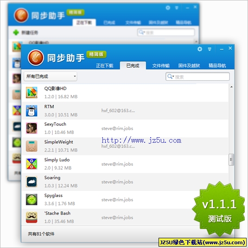Open the QQ影像HD app icon
This screenshot has width=248, height=248.
pyautogui.click(x=32, y=93)
